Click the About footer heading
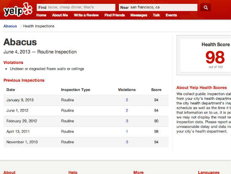Screen dimensions: 231x174 [9, 172]
